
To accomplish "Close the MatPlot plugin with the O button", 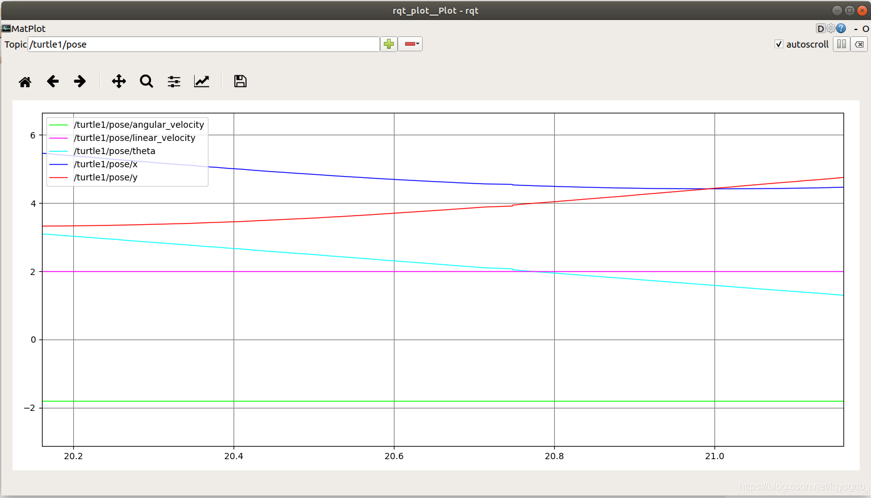I will [865, 29].
